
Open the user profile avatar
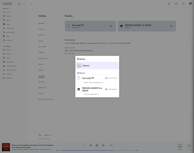190,4
